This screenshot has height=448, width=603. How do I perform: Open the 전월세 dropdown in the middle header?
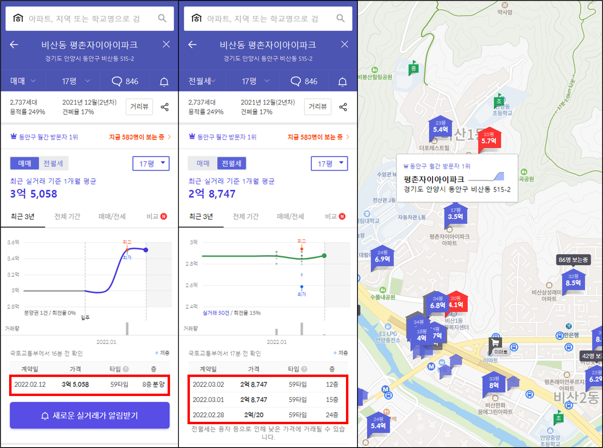pyautogui.click(x=202, y=81)
